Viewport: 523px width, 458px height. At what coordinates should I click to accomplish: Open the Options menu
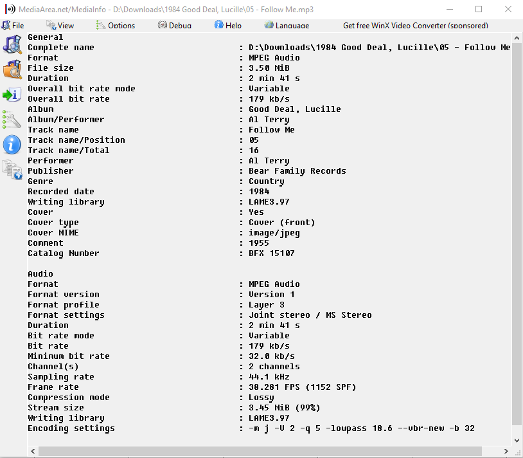[x=116, y=25]
